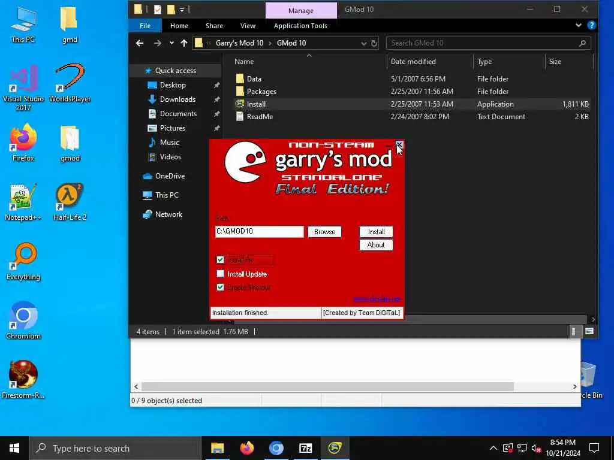Click Garry's Mod installer taskbar icon
Image resolution: width=614 pixels, height=460 pixels.
pyautogui.click(x=335, y=448)
